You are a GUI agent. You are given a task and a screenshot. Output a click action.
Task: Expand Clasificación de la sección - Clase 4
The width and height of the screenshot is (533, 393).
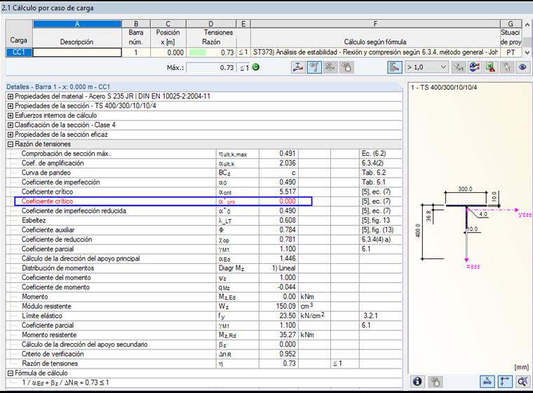(x=11, y=125)
